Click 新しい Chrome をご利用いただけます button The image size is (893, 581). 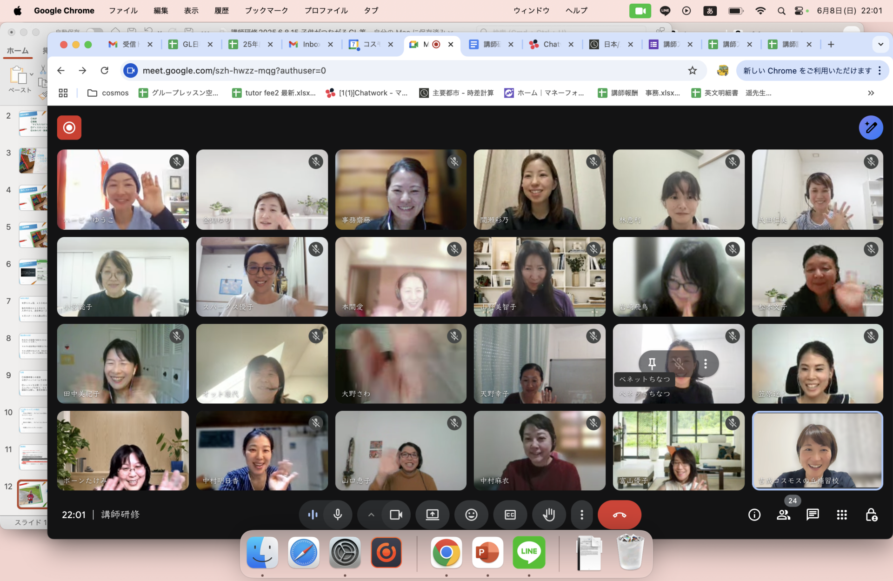[807, 71]
